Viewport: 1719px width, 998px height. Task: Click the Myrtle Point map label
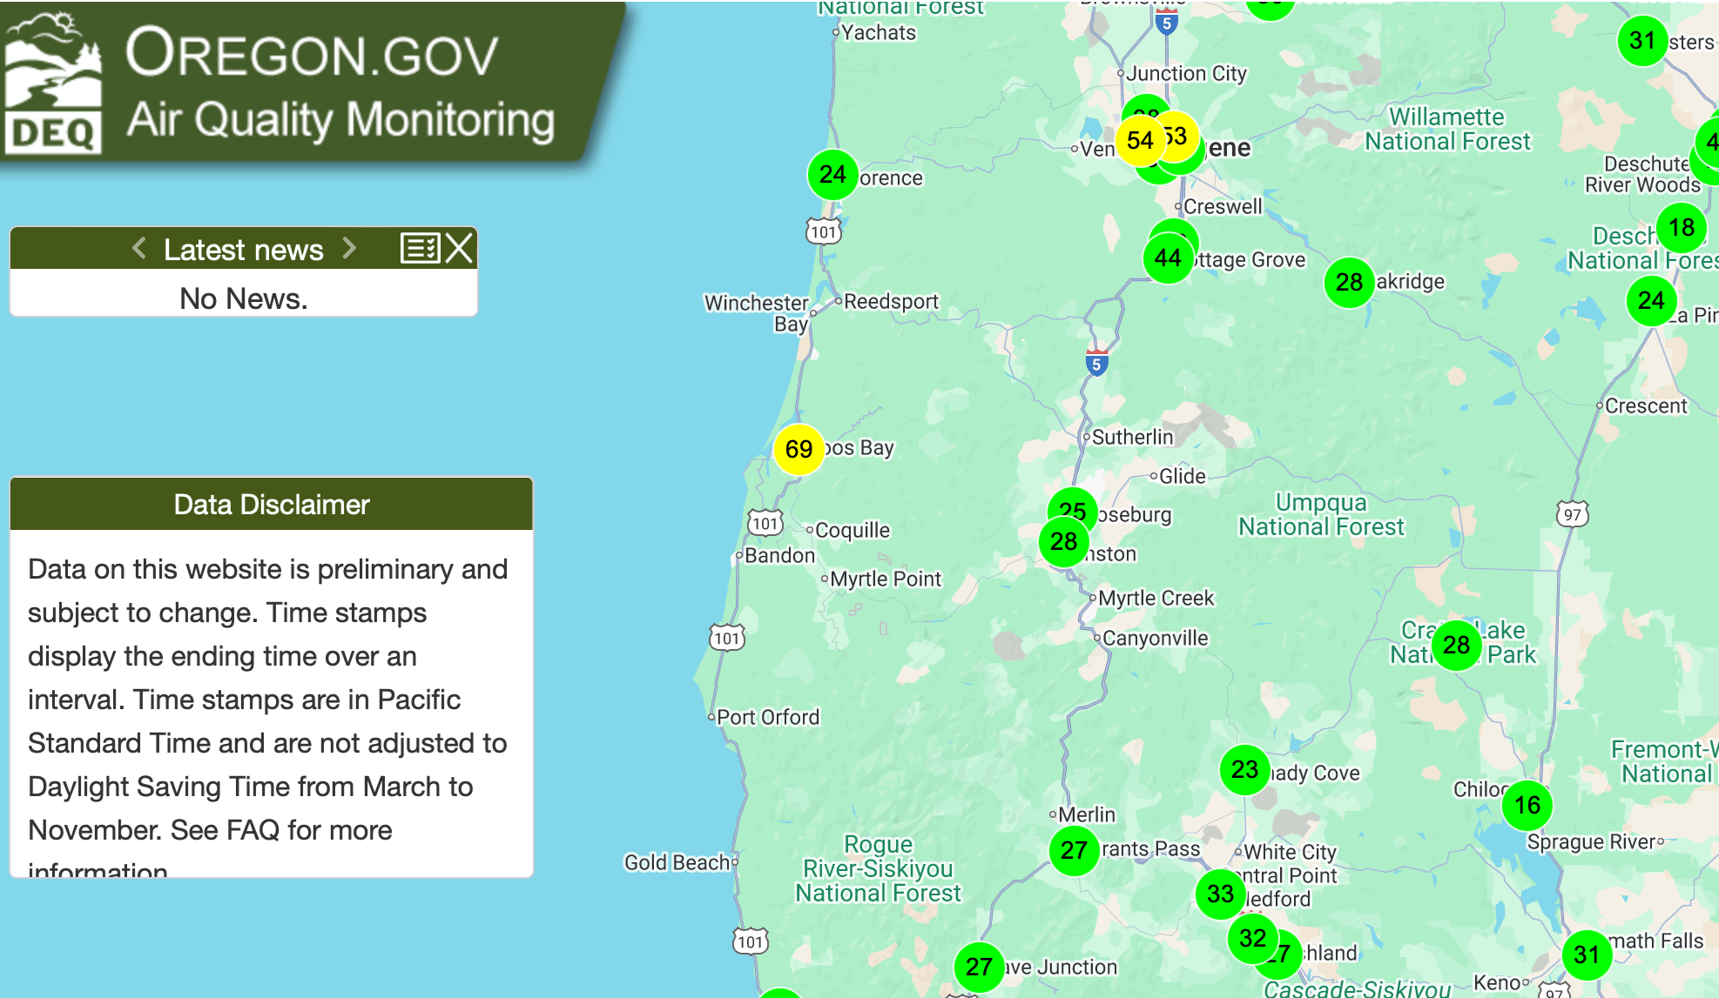[x=886, y=579]
